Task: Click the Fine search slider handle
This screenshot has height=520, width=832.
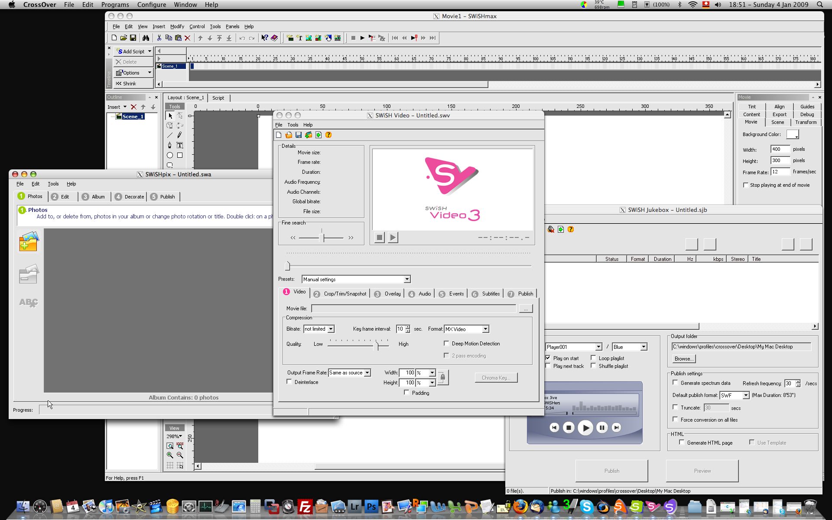Action: click(x=322, y=237)
